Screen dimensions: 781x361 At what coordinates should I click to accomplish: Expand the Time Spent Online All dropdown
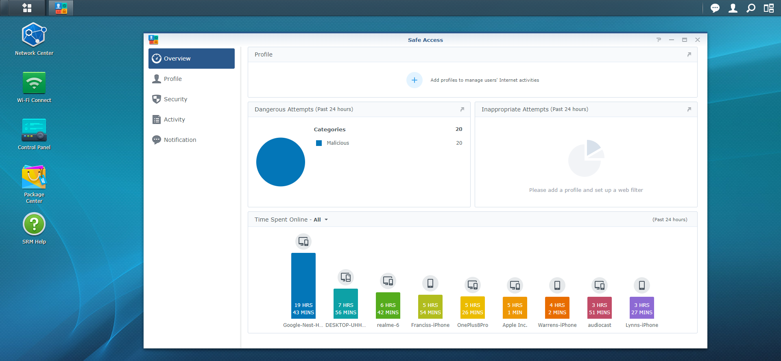(321, 220)
